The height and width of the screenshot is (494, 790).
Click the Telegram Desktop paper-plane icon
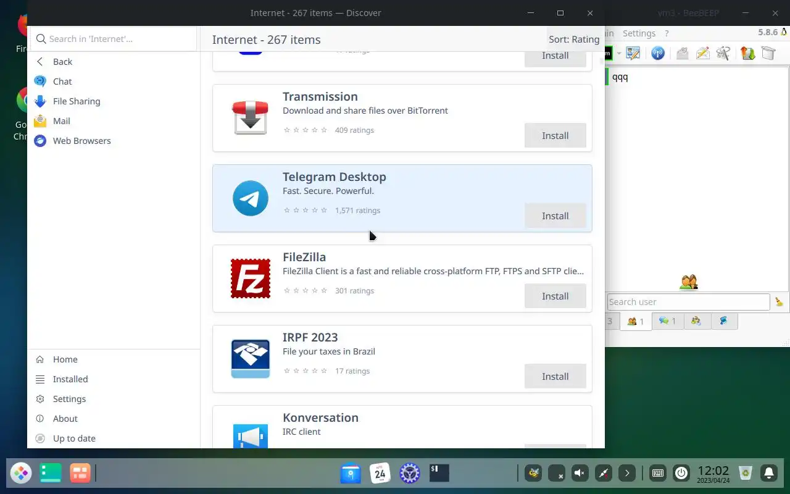(251, 198)
